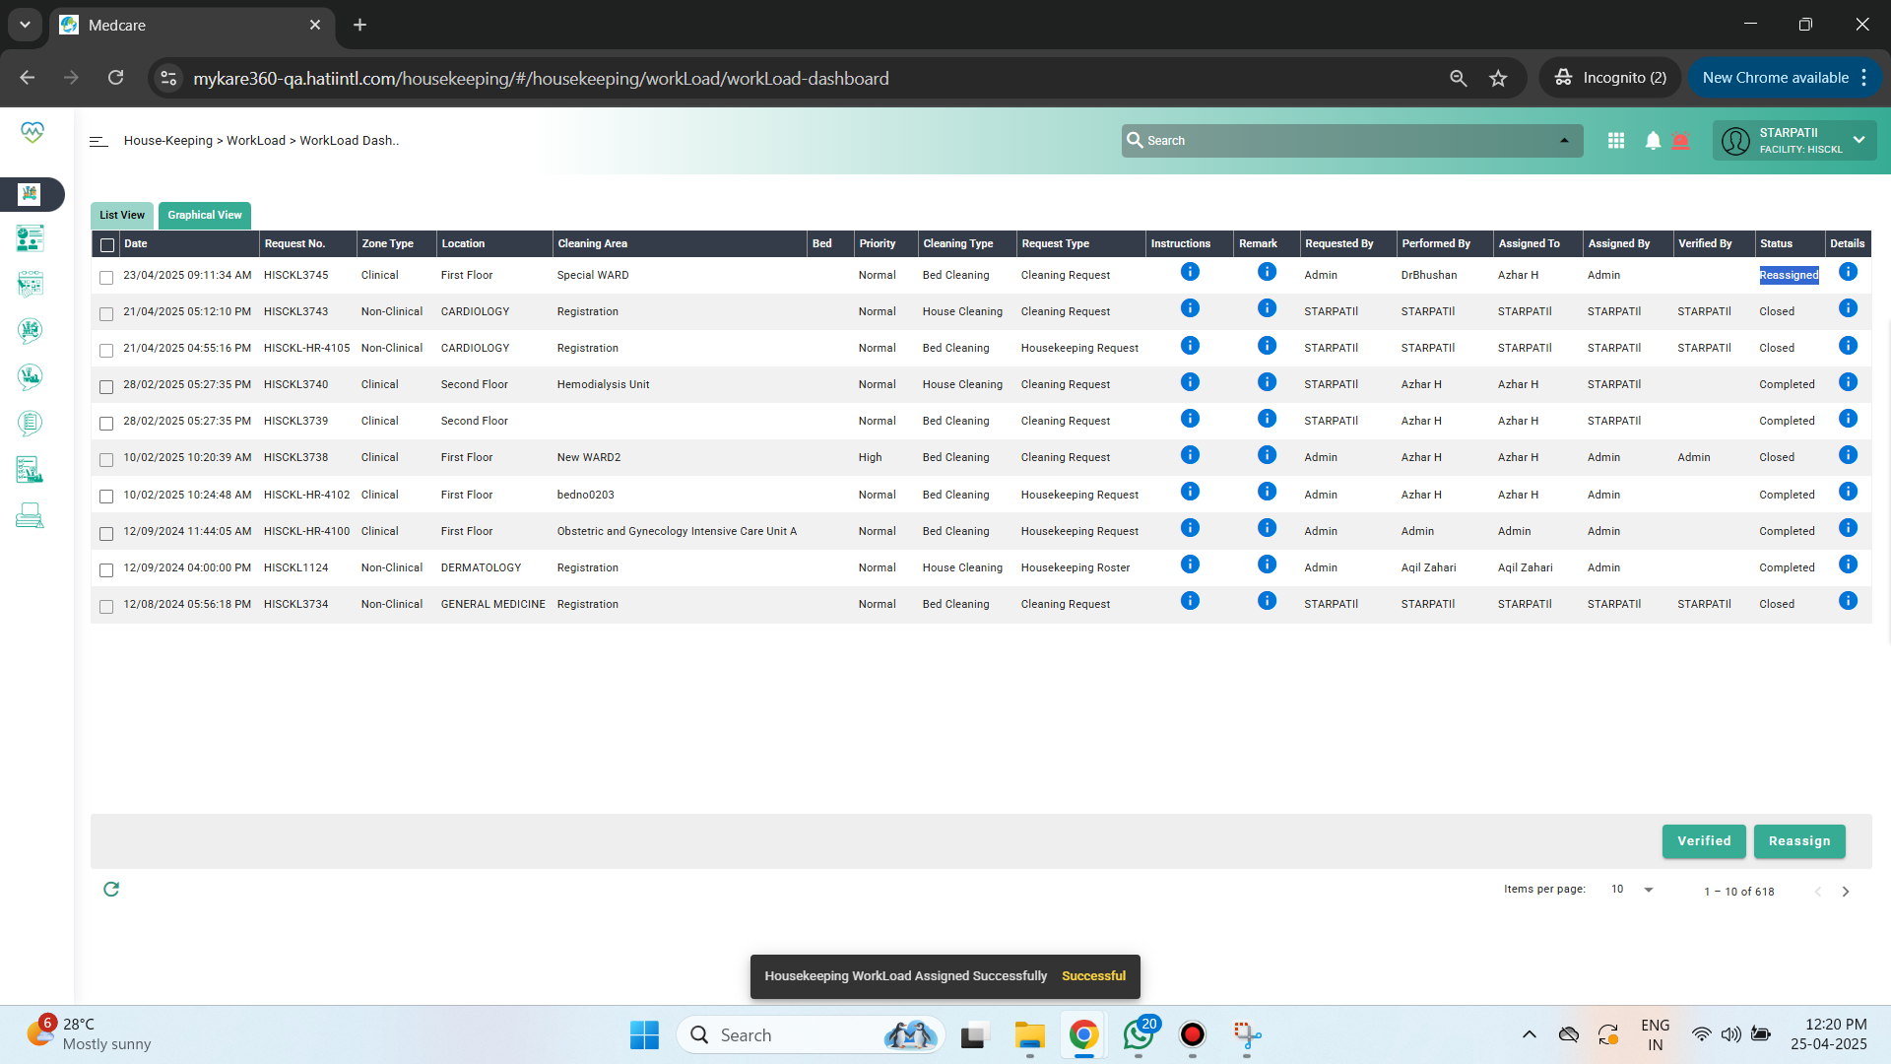Click House-Keeping in the breadcrumb
This screenshot has width=1891, height=1064.
tap(168, 141)
